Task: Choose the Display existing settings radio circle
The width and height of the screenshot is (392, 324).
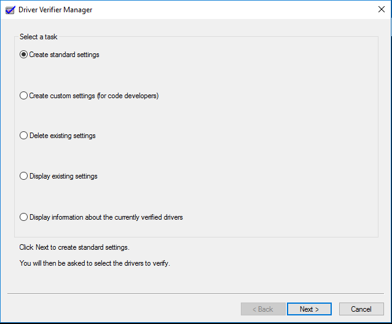Action: coord(23,176)
